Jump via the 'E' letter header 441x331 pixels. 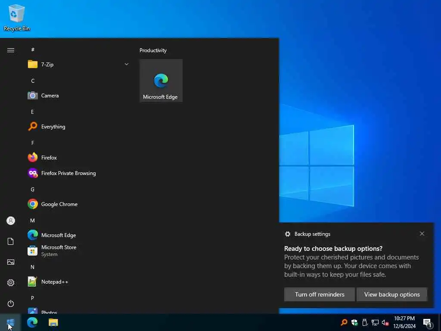point(32,112)
